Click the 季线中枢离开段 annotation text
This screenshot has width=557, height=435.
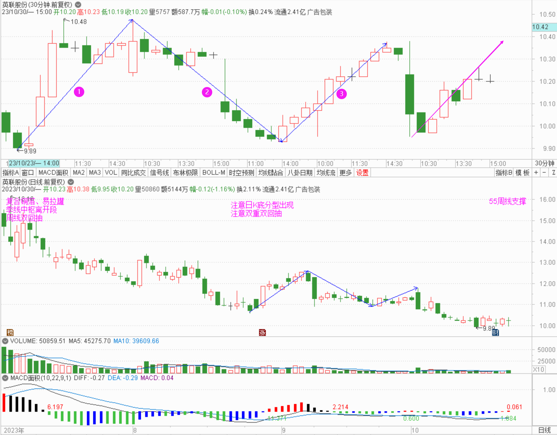tap(31, 210)
